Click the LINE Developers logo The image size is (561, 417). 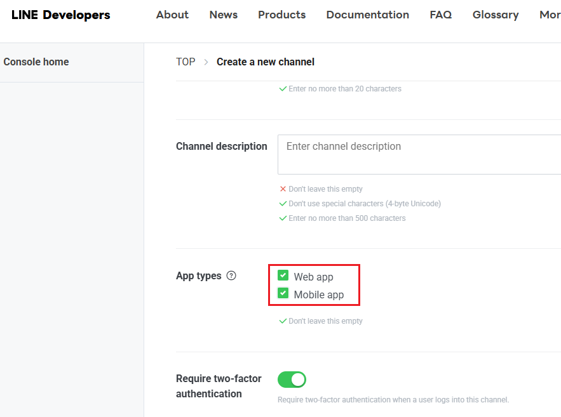(61, 15)
